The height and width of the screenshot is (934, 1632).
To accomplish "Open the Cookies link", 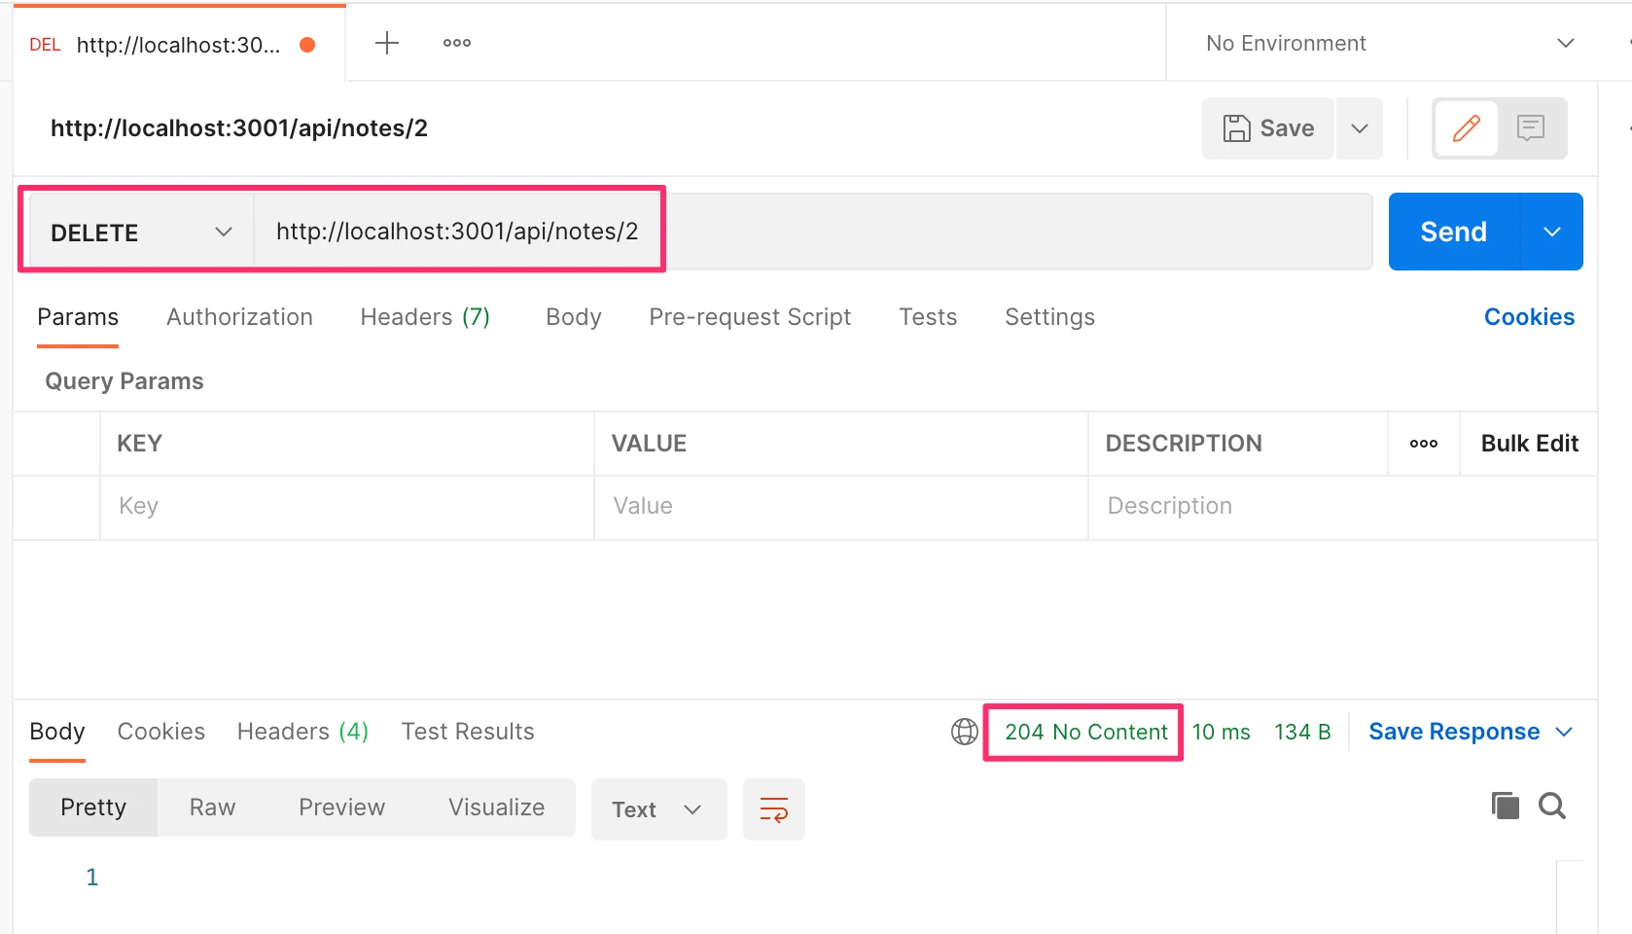I will (1529, 317).
